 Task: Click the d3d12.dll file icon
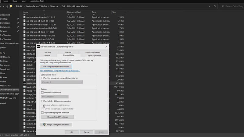(24, 54)
